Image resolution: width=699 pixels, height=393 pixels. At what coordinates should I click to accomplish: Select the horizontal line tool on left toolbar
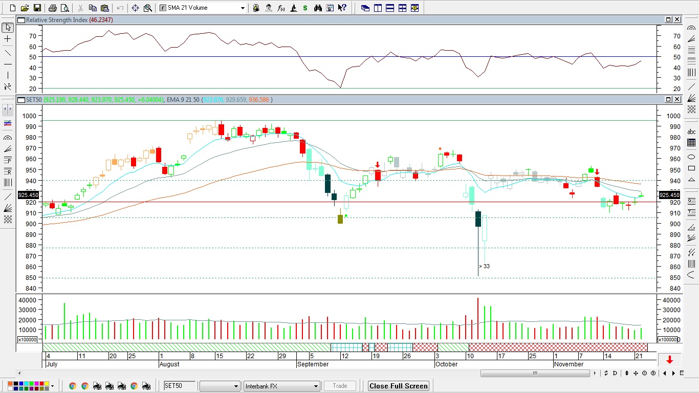tap(8, 64)
